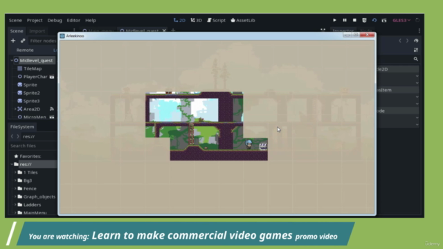Click the Area2D signal connections icon

[x=52, y=109]
